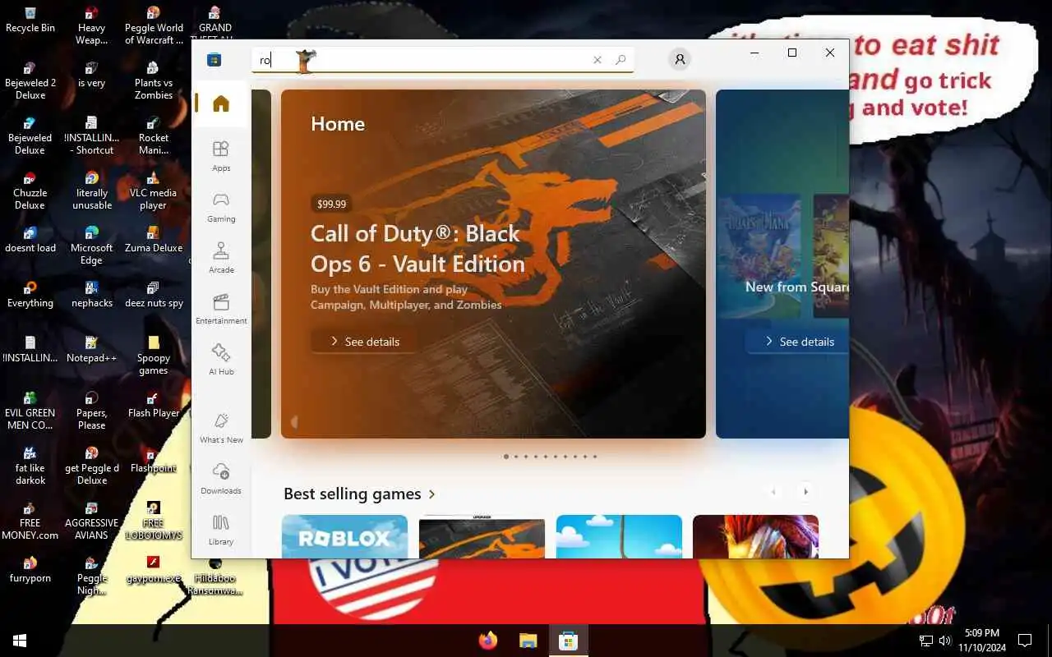
Task: Select the Peggle World of Warcraft icon
Action: click(154, 25)
